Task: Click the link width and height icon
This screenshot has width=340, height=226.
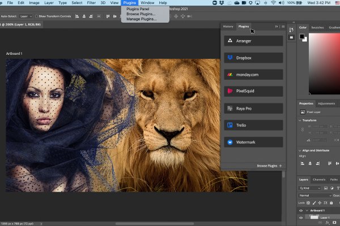Action: point(302,129)
